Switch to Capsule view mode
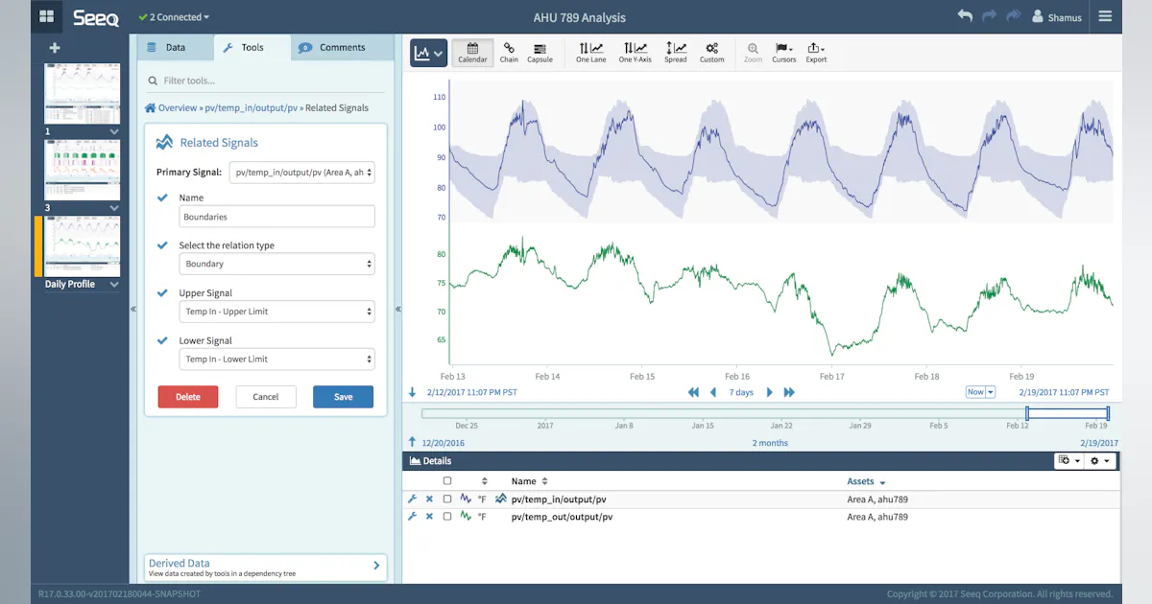The image size is (1152, 604). click(540, 52)
